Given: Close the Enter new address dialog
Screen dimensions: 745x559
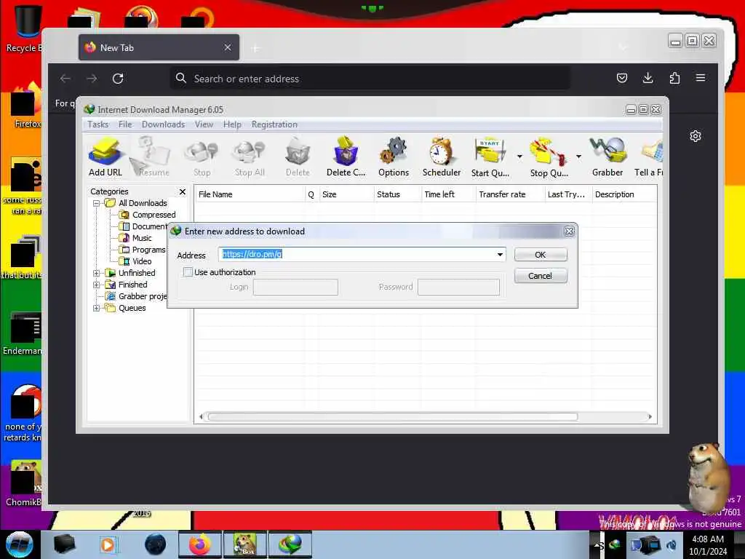Looking at the screenshot, I should click(x=569, y=231).
